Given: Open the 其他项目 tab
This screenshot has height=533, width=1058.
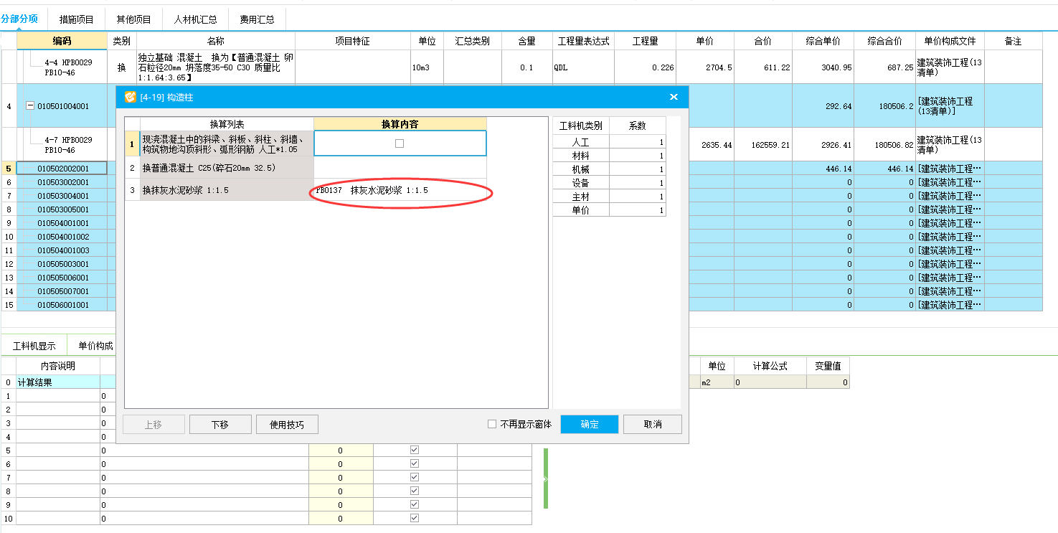Looking at the screenshot, I should (x=133, y=19).
